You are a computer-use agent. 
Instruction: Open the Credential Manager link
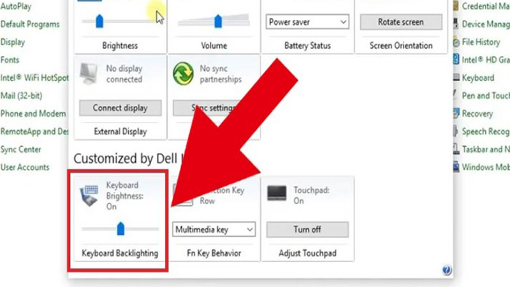click(x=486, y=6)
